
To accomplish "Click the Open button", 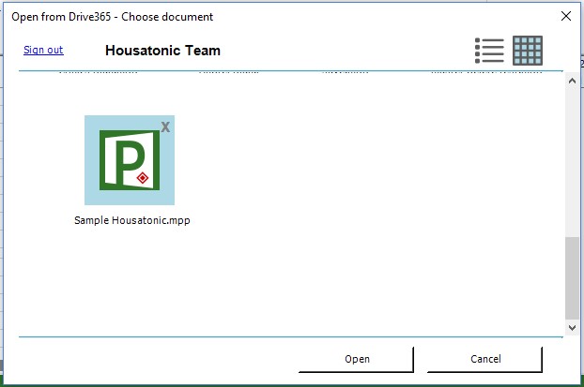I will [x=357, y=359].
